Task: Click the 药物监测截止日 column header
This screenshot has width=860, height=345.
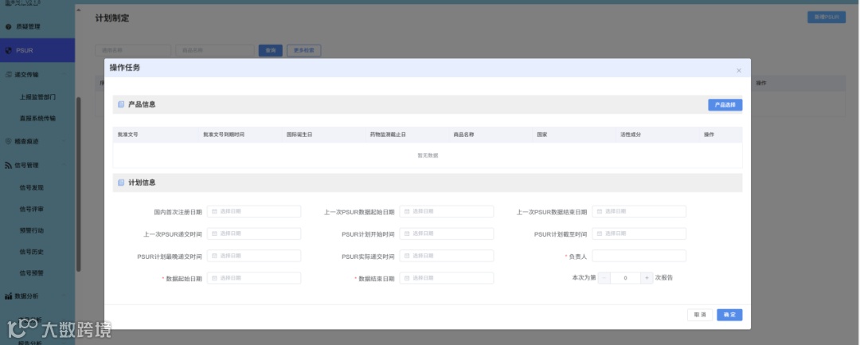Action: coord(388,135)
